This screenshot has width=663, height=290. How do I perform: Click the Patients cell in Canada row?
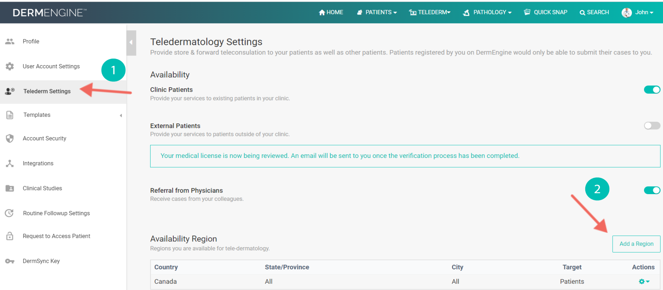click(x=572, y=281)
